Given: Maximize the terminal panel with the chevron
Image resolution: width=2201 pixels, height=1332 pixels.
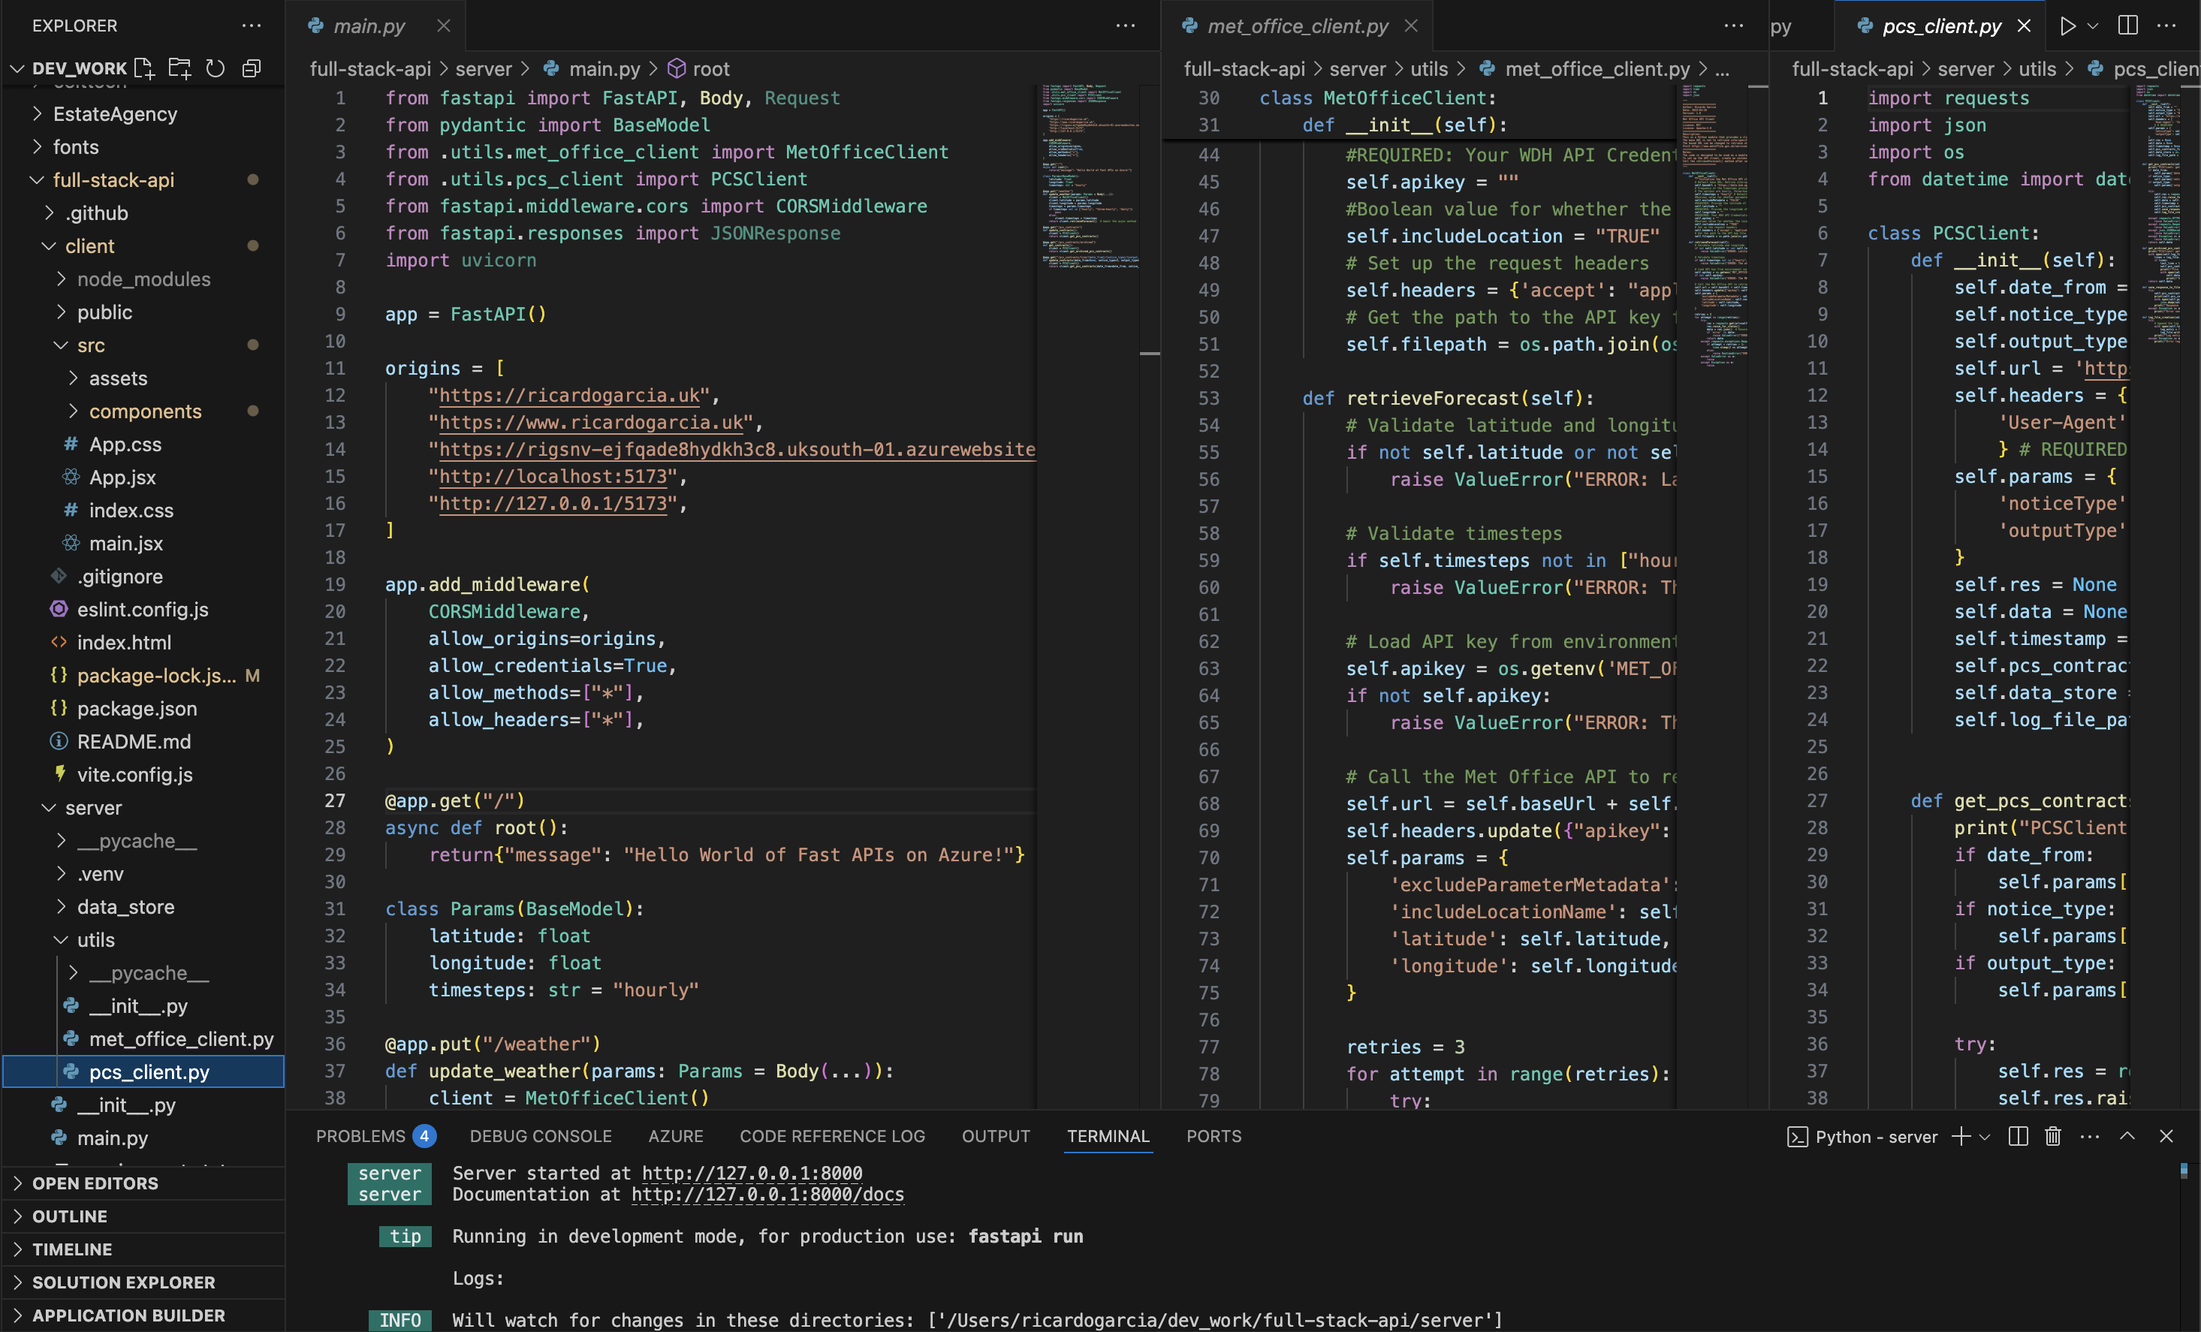Looking at the screenshot, I should (2127, 1136).
